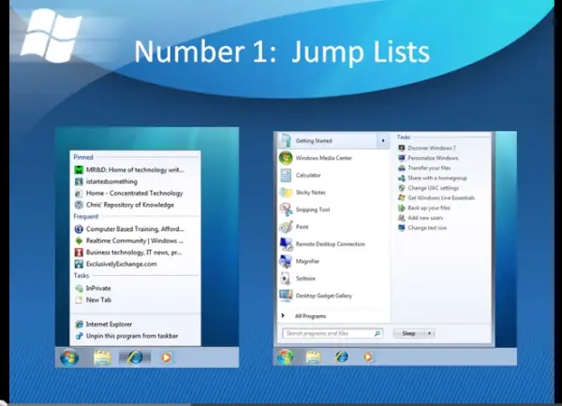Image resolution: width=562 pixels, height=406 pixels.
Task: Open Windows Media Player in left taskbar
Action: coord(166,357)
